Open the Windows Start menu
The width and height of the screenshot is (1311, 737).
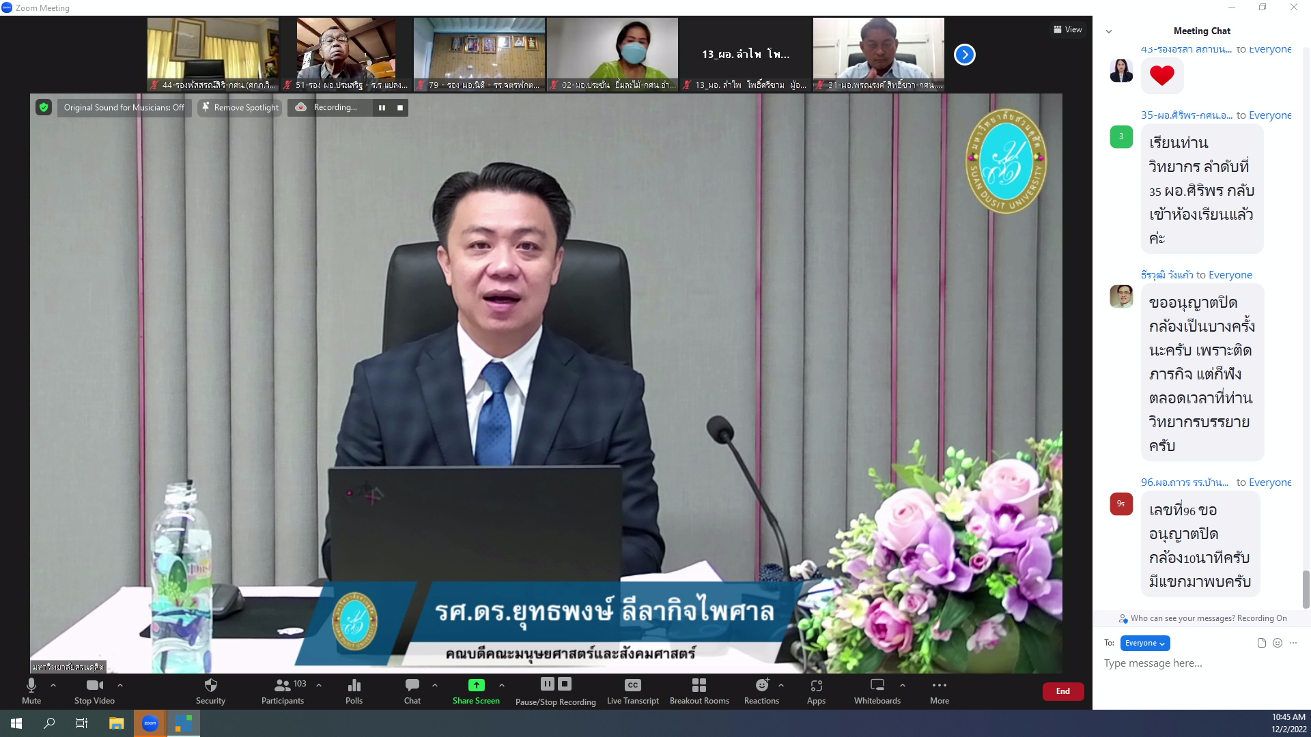pyautogui.click(x=16, y=723)
